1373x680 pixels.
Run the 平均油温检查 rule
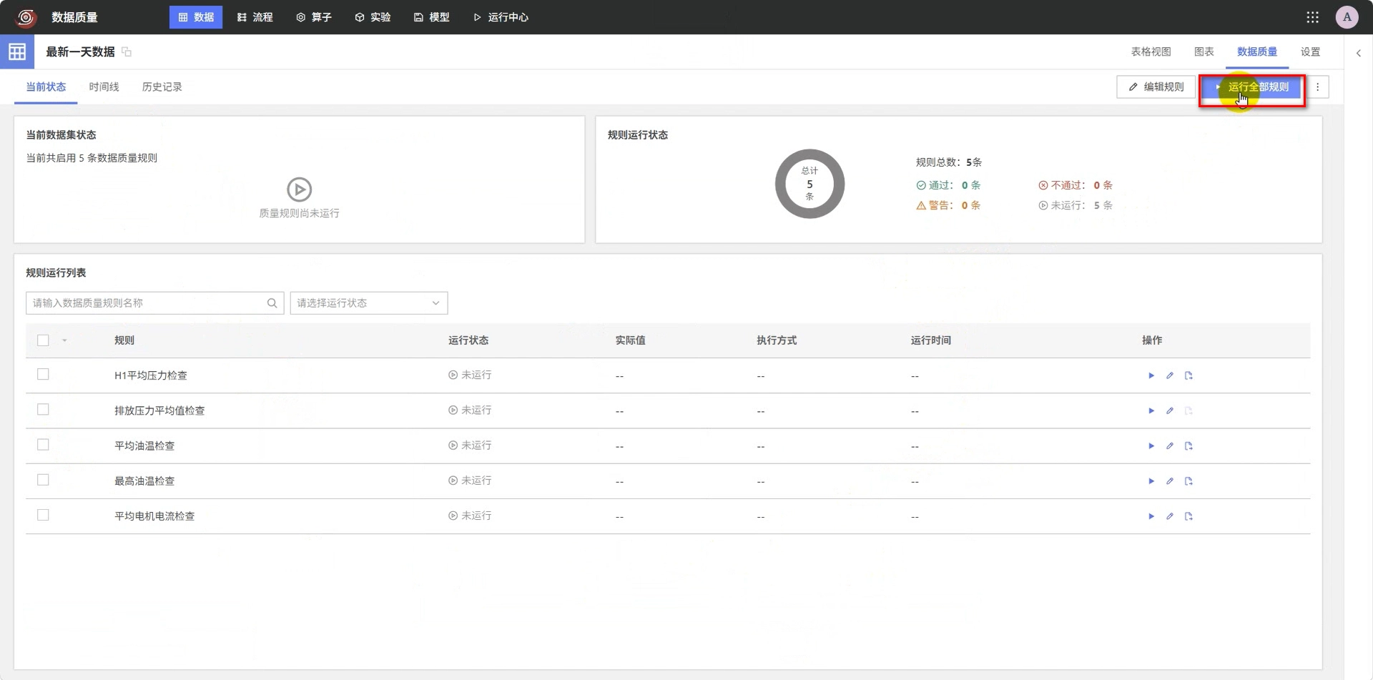click(1151, 445)
